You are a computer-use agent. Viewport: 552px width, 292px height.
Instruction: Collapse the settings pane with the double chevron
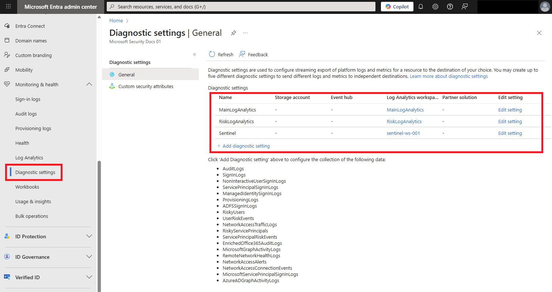pos(194,54)
